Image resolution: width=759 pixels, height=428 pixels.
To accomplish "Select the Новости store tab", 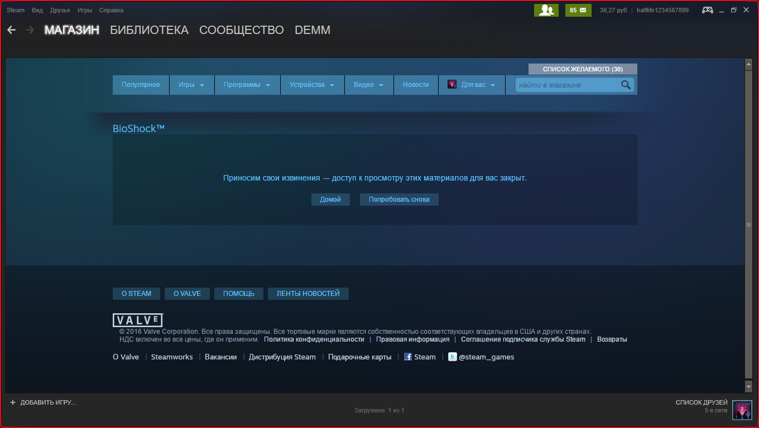I will tap(416, 85).
